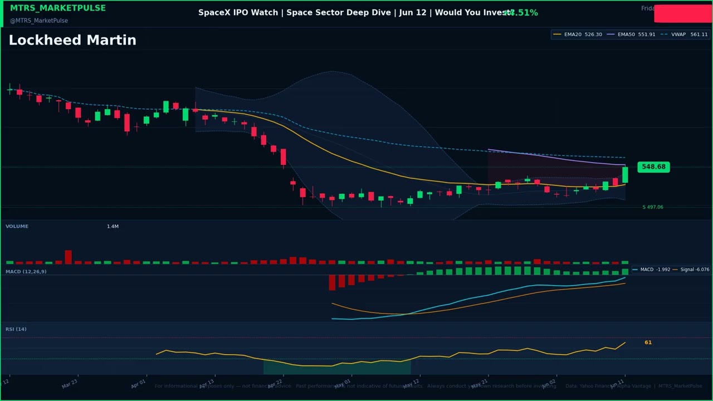
Task: Click the MTRS_MARKETPULSE brand title
Action: coord(58,8)
